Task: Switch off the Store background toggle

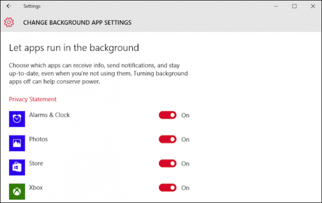Action: pyautogui.click(x=167, y=163)
